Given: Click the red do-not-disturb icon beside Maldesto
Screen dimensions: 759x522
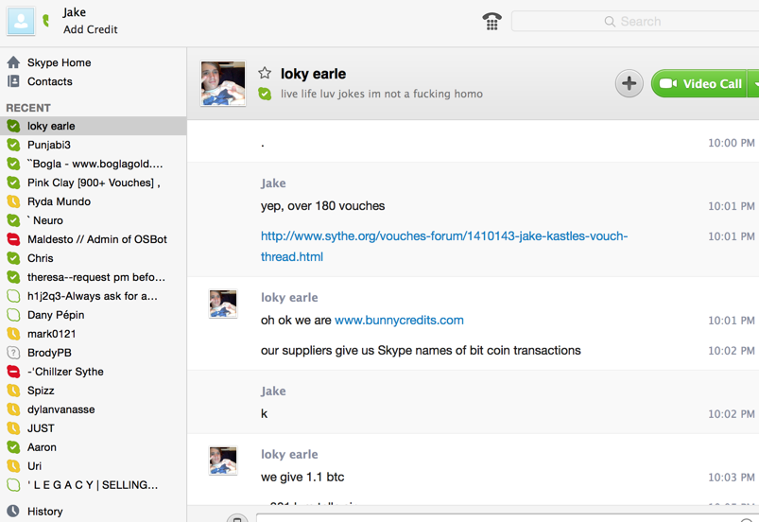Looking at the screenshot, I should (x=13, y=239).
